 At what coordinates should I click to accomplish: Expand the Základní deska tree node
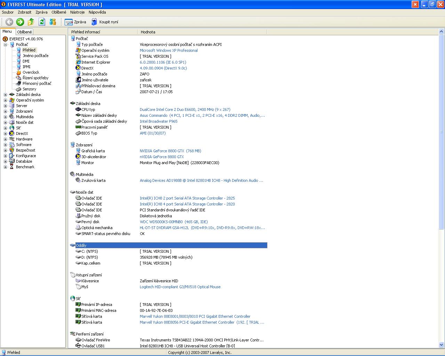5,95
